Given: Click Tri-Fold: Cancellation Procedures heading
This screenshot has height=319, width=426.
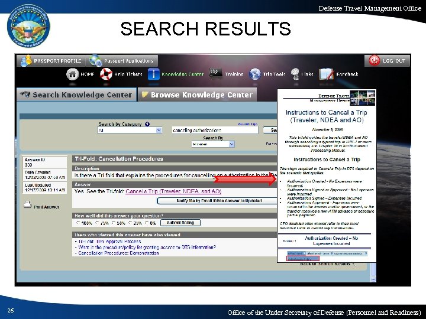Looking at the screenshot, I should [119, 159].
